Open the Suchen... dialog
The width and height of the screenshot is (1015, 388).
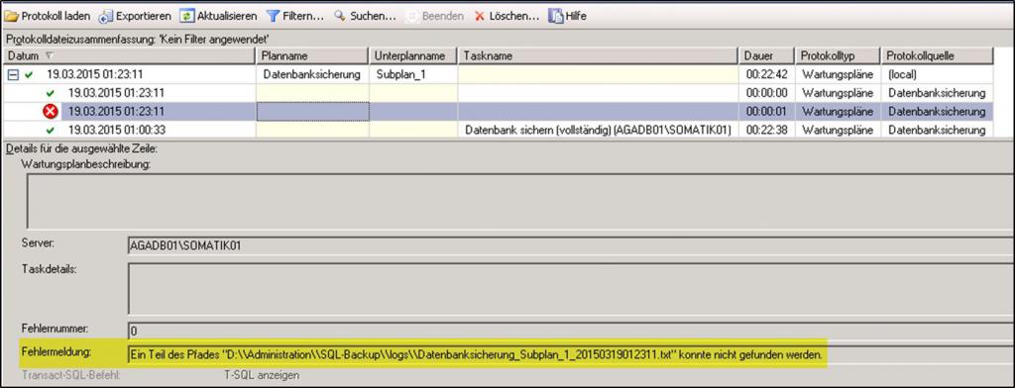(x=365, y=16)
